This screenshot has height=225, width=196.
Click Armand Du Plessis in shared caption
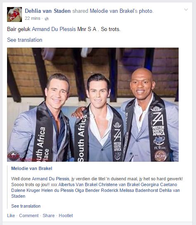click(x=50, y=179)
